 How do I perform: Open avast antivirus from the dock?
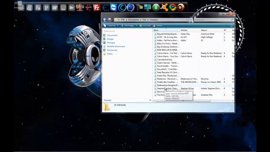click(164, 8)
